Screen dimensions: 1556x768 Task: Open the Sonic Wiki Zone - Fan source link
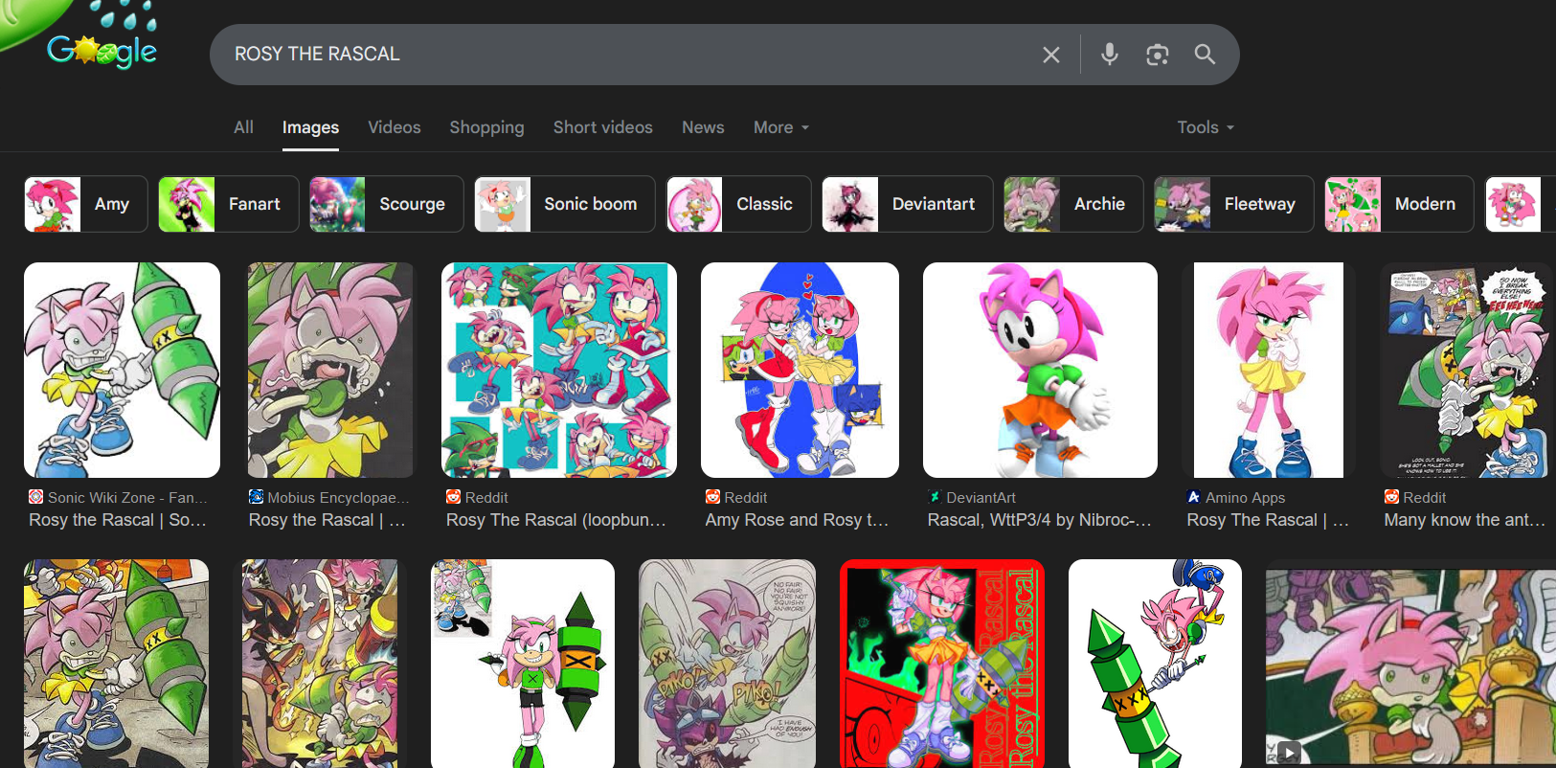click(x=119, y=498)
